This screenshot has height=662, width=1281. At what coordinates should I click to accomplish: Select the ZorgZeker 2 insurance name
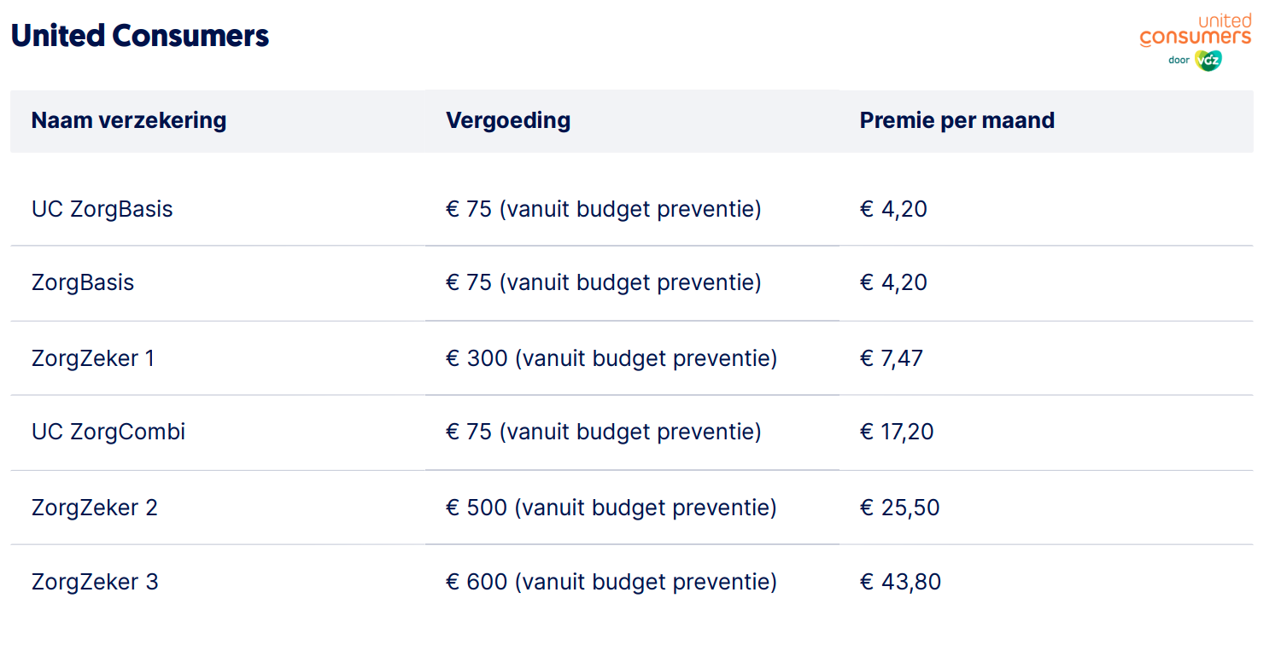coord(95,508)
